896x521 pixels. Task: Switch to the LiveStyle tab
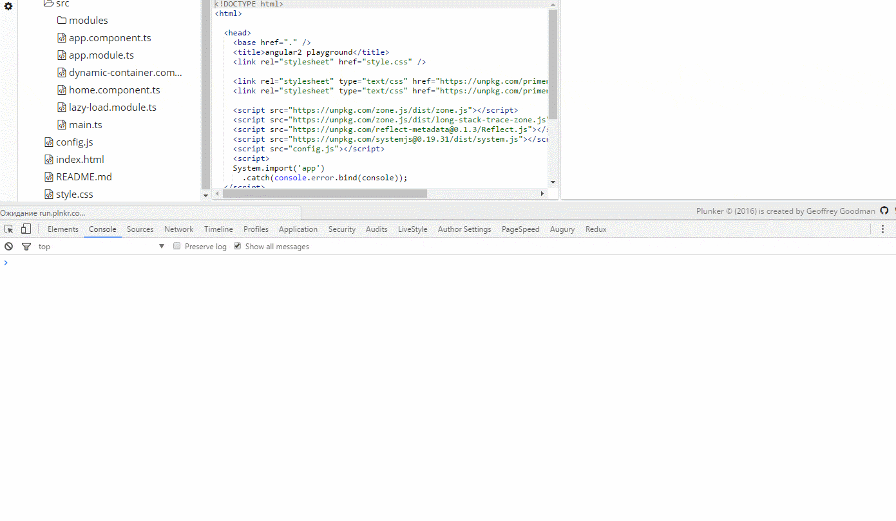click(413, 229)
